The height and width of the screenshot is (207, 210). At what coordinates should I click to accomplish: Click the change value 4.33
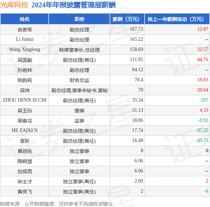pos(204,110)
